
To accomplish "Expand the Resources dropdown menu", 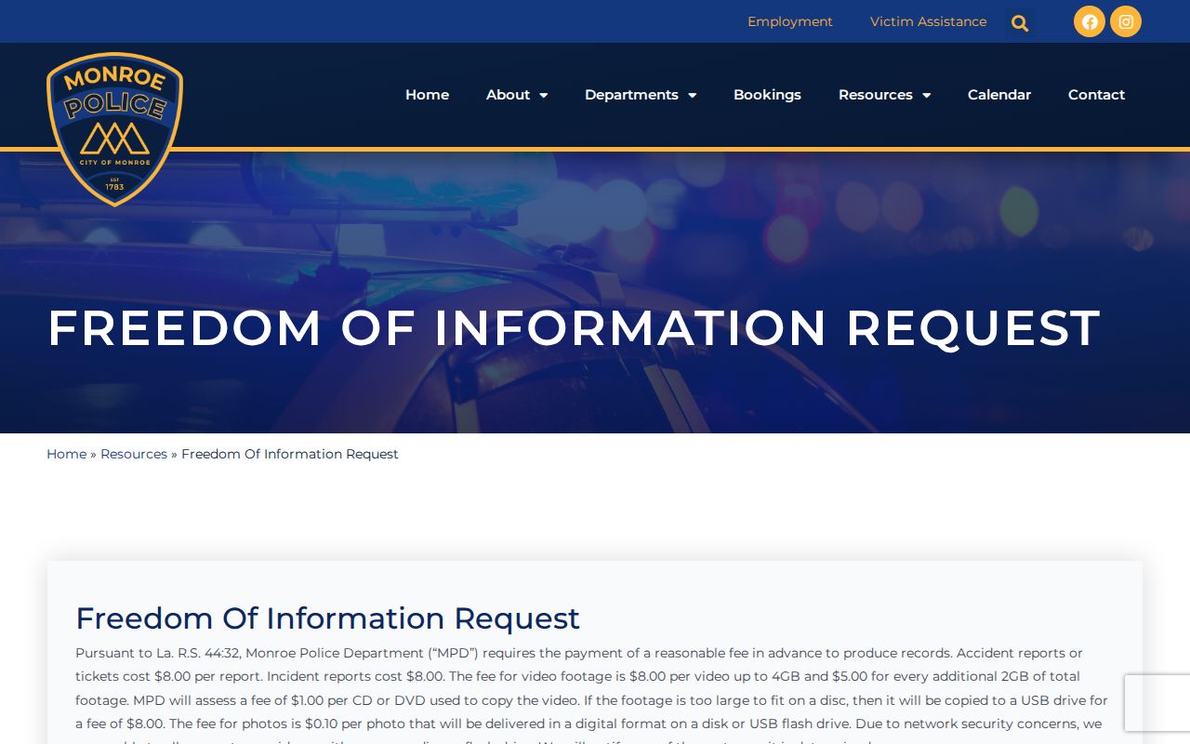I will click(x=884, y=95).
